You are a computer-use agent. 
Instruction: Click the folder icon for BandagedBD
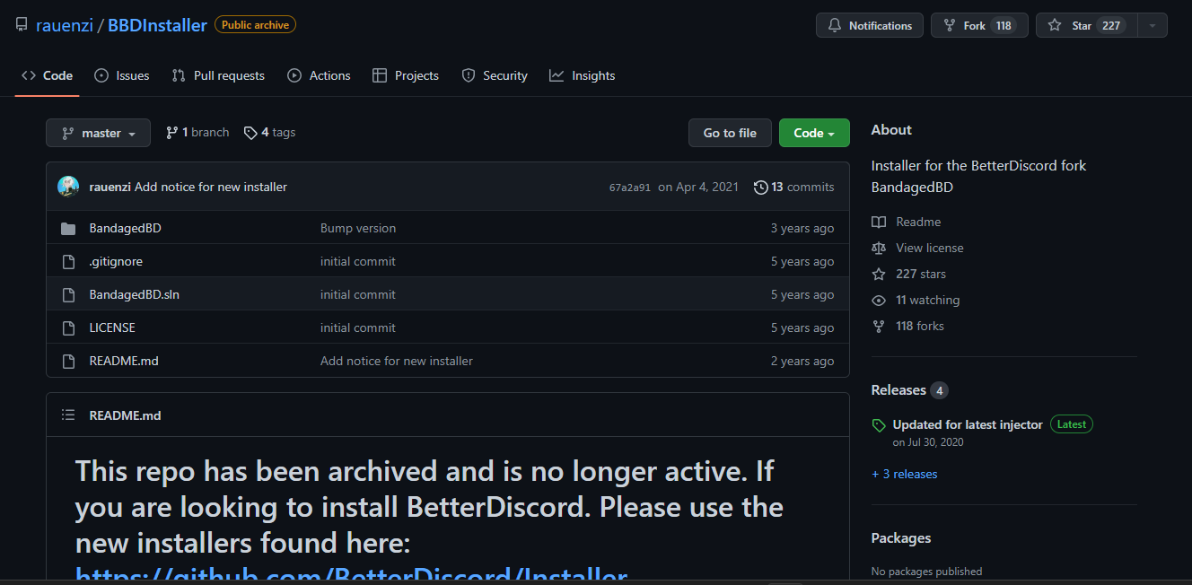tap(68, 229)
